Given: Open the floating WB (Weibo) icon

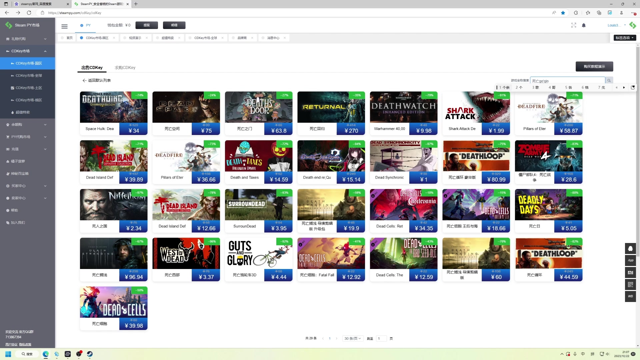Looking at the screenshot, I should (630, 296).
